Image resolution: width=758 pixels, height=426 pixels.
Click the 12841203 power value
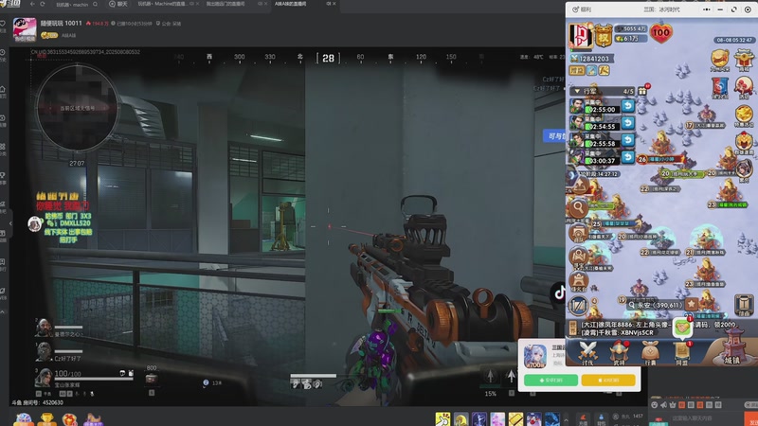[x=591, y=59]
